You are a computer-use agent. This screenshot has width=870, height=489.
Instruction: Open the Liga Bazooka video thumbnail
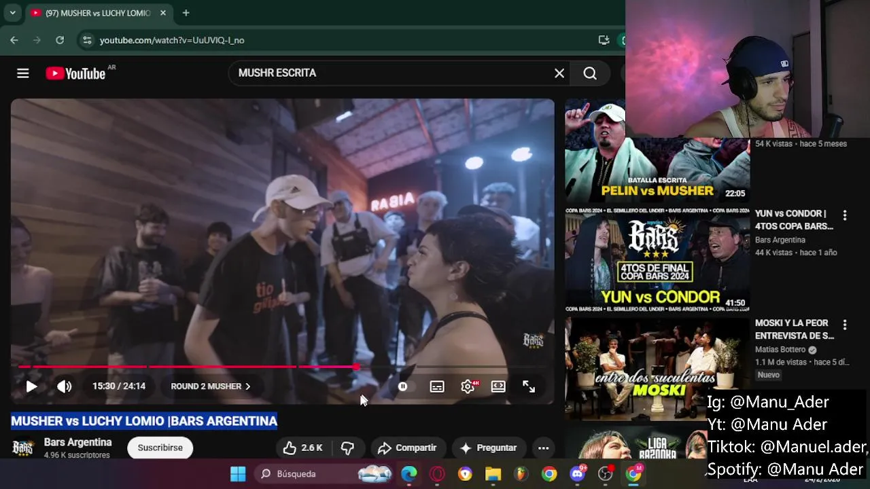tap(636, 442)
